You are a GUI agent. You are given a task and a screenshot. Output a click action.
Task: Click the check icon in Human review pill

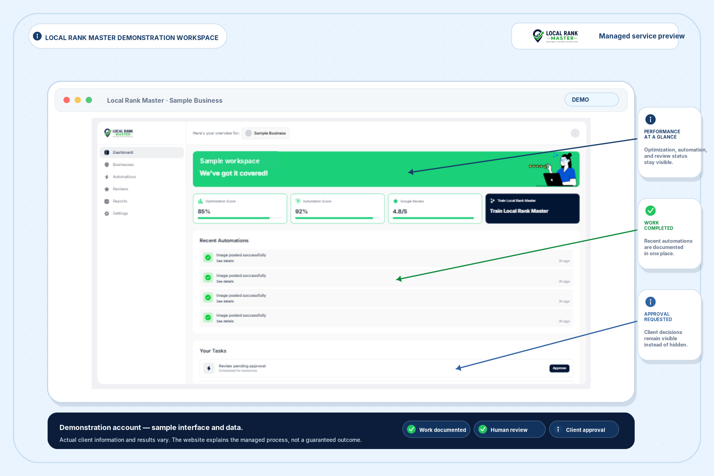click(483, 429)
